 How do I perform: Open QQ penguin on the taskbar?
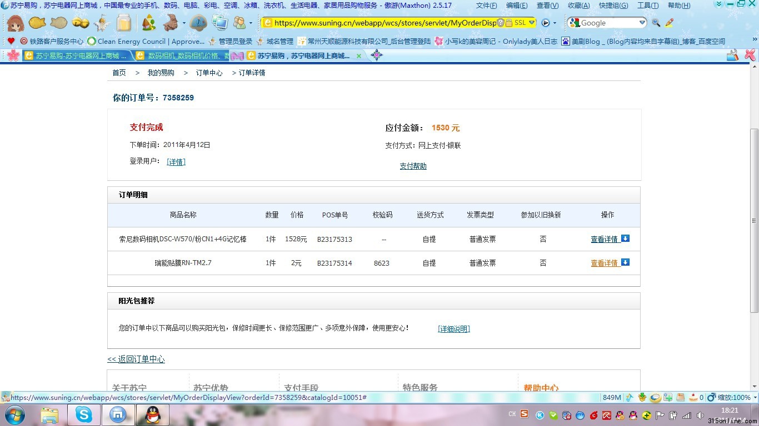[x=152, y=414]
